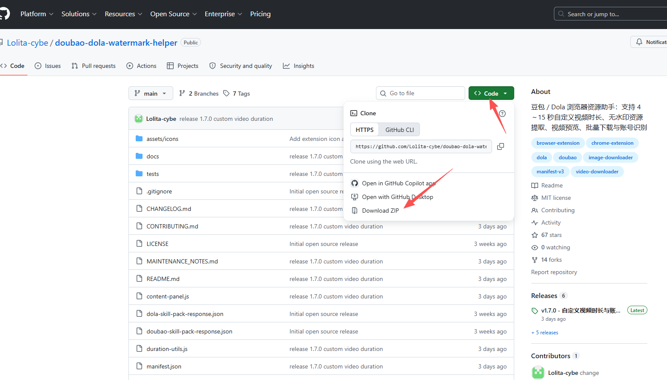Open the clone help question-mark icon
Viewport: 667px width, 380px height.
pos(502,114)
